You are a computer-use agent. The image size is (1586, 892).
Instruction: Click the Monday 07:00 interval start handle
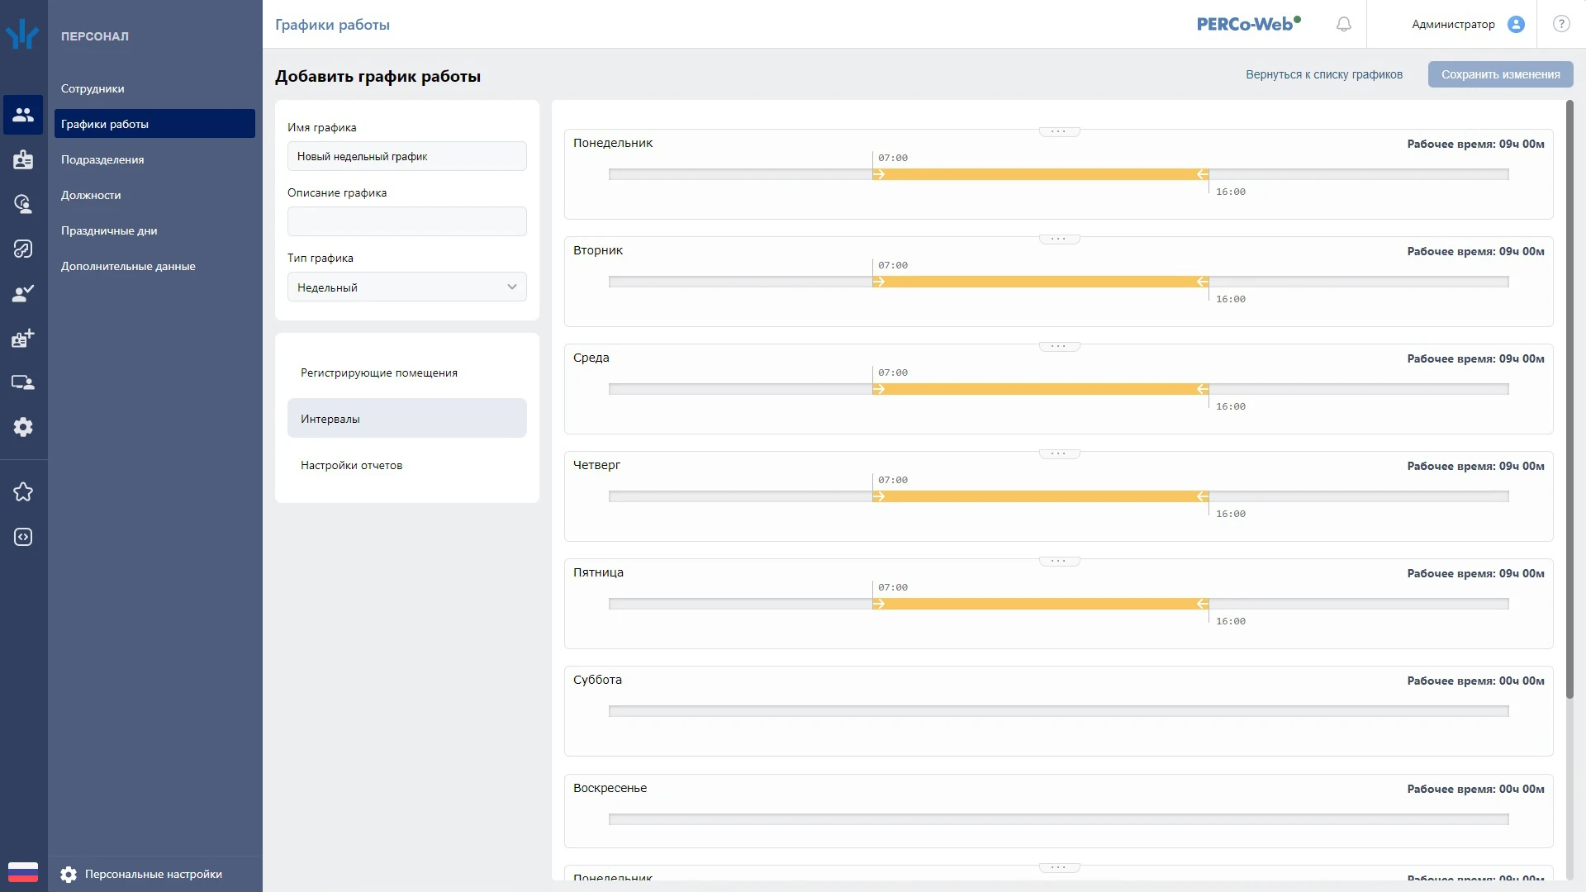click(878, 174)
